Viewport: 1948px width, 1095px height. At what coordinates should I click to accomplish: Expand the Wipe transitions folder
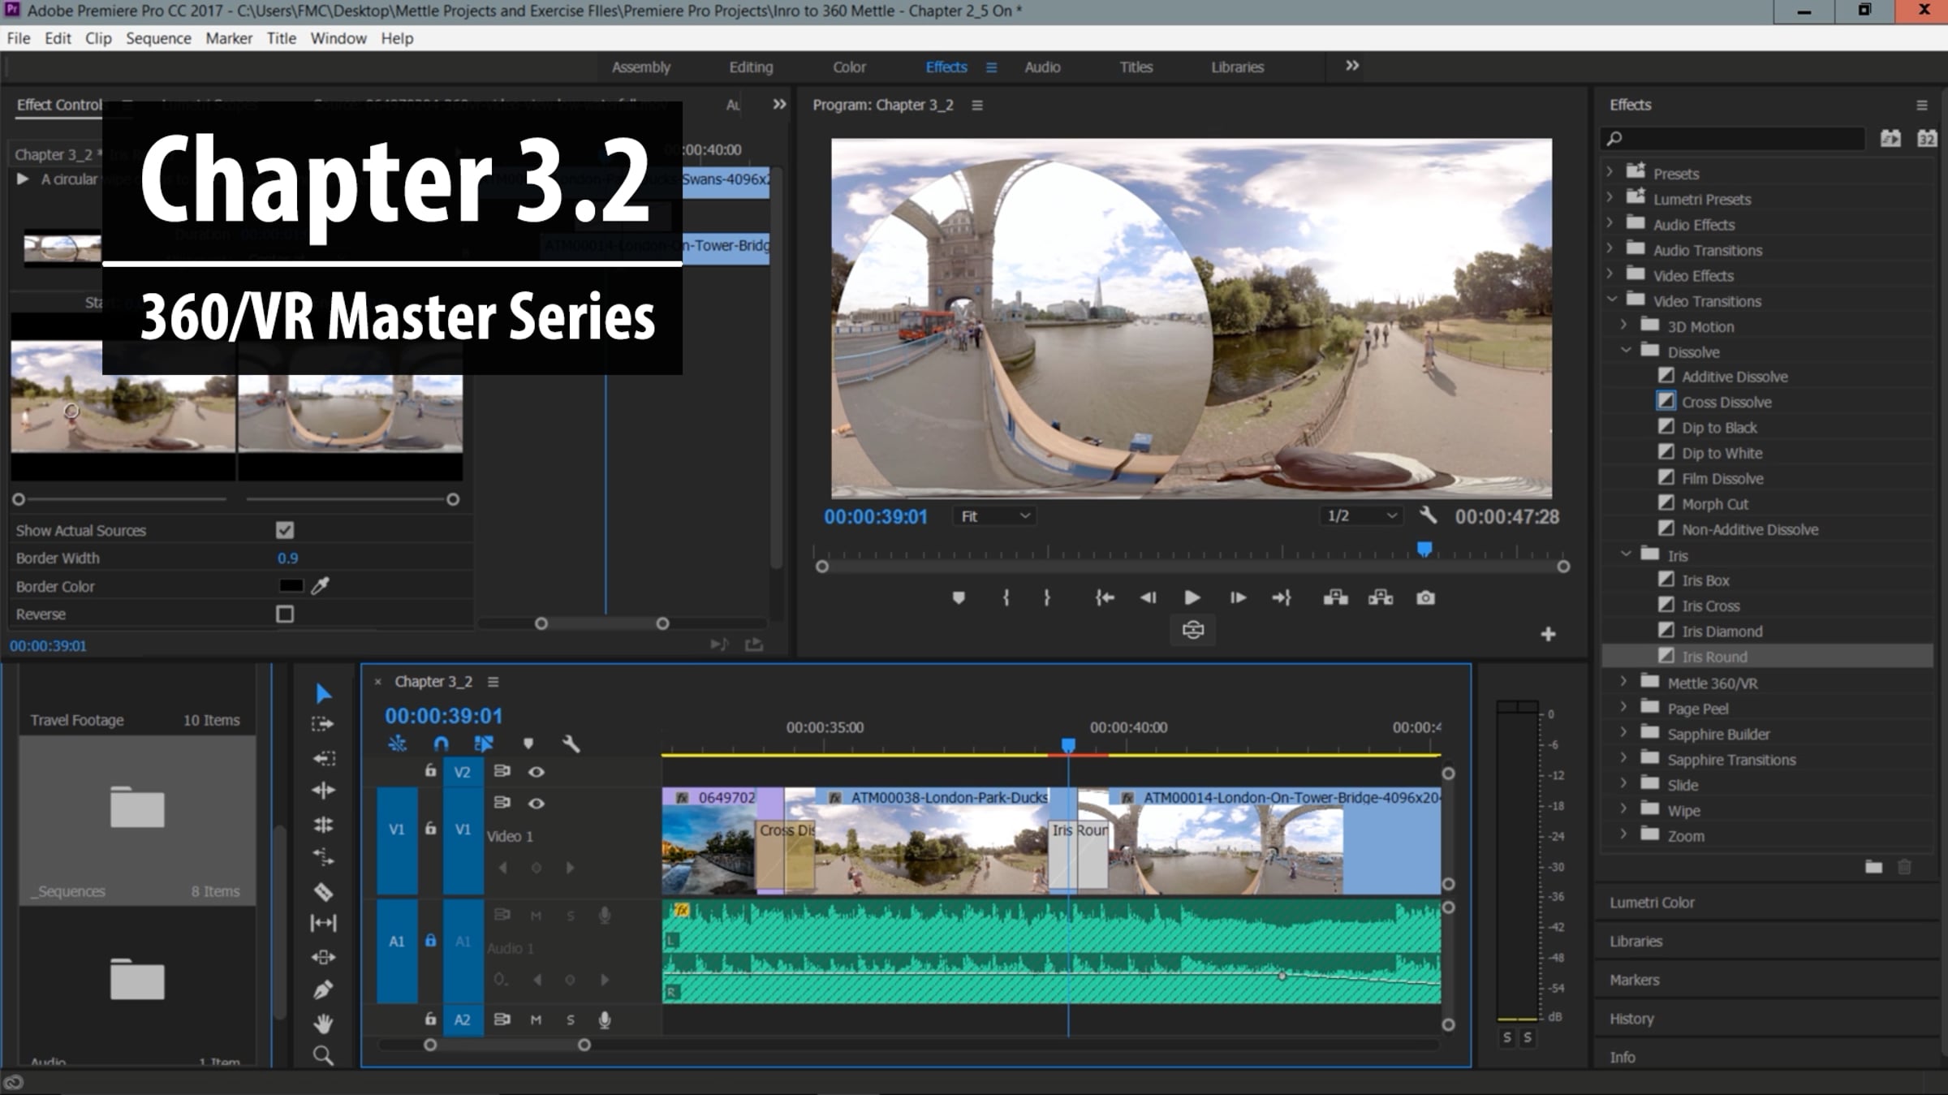(x=1624, y=809)
